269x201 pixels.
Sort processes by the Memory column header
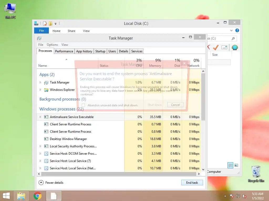tap(153, 63)
